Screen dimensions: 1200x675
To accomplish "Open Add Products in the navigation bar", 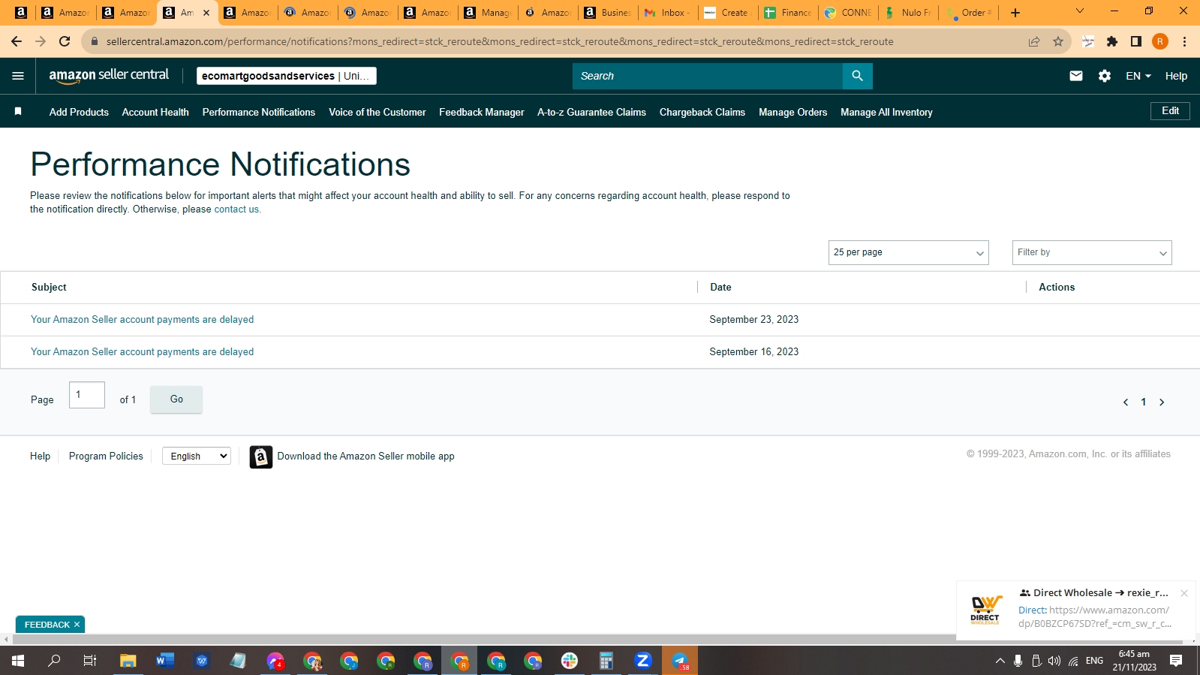I will [79, 112].
